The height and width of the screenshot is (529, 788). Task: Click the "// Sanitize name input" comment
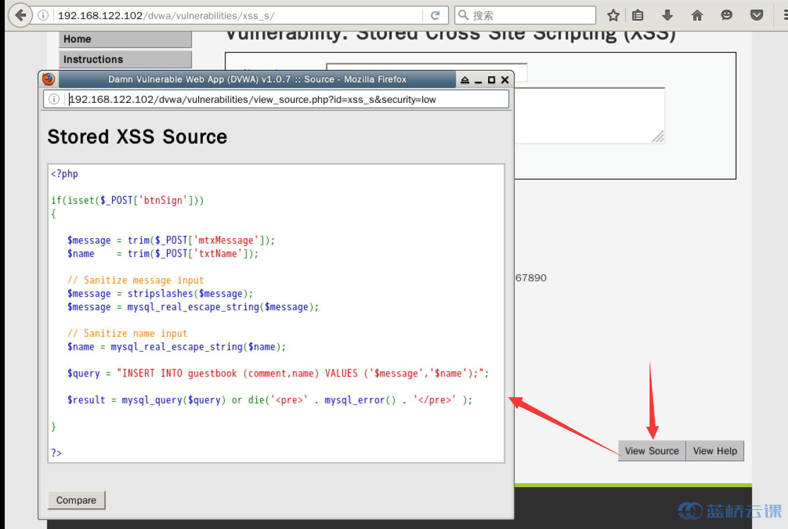(127, 333)
